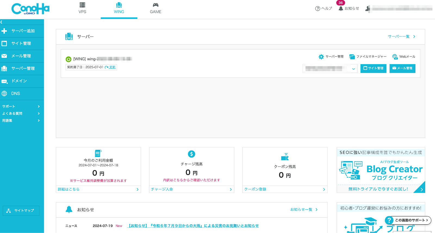The height and width of the screenshot is (233, 435).
Task: Click the DNS globe icon in sidebar
Action: click(x=4, y=94)
